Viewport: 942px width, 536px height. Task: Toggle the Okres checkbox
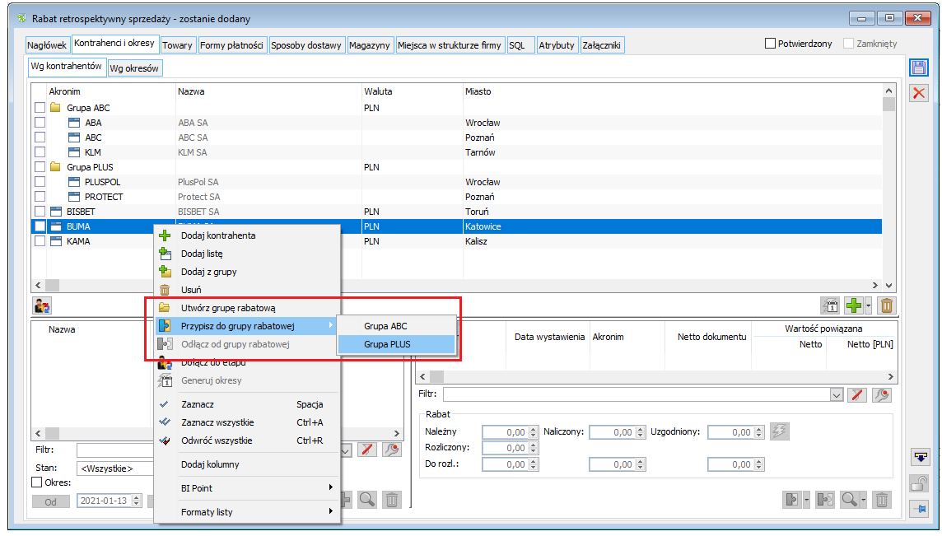click(37, 482)
